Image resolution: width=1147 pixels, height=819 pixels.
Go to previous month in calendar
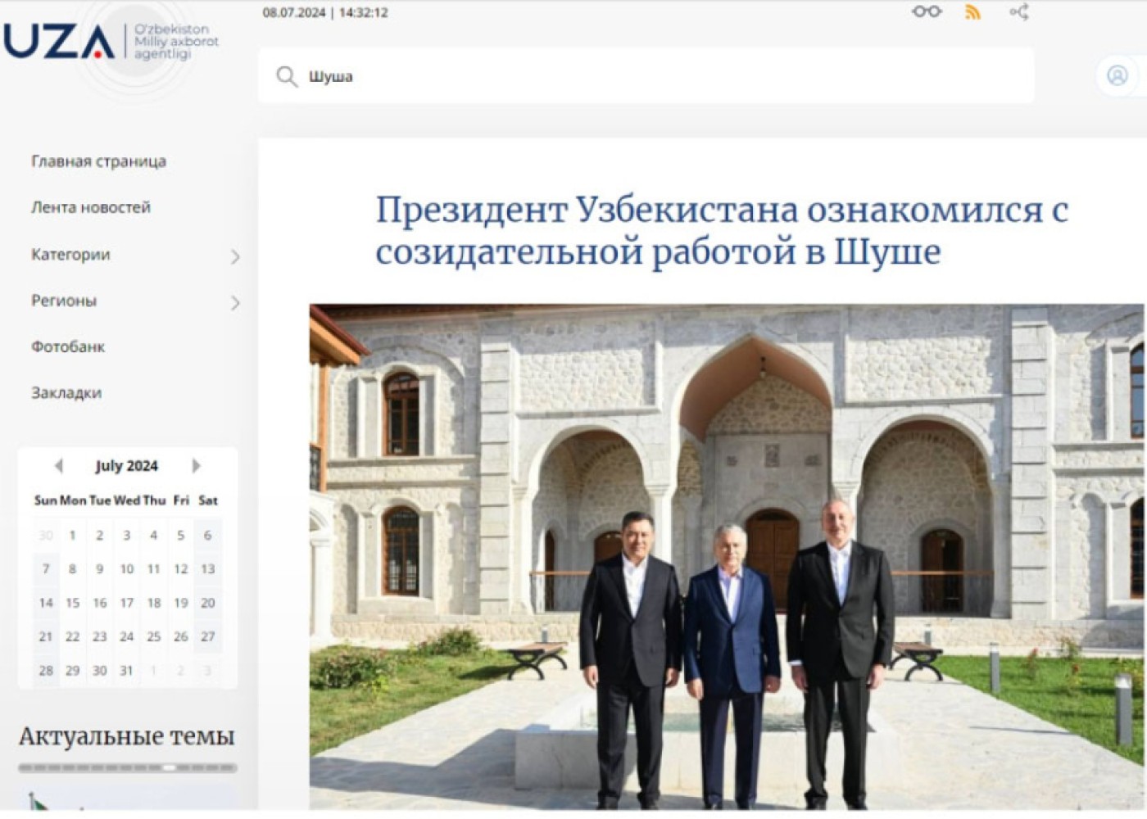point(58,466)
